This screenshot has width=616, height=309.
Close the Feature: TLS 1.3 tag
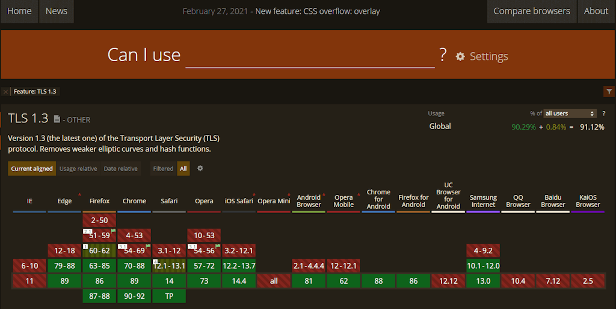(x=5, y=92)
